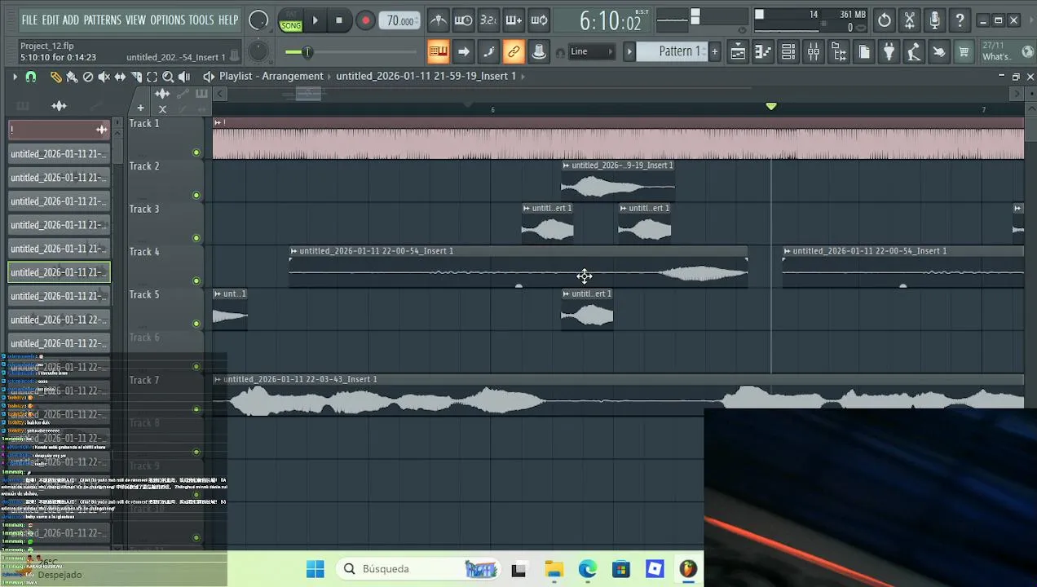Click the stamp icon in the toolbar
This screenshot has width=1037, height=587.
[x=539, y=52]
